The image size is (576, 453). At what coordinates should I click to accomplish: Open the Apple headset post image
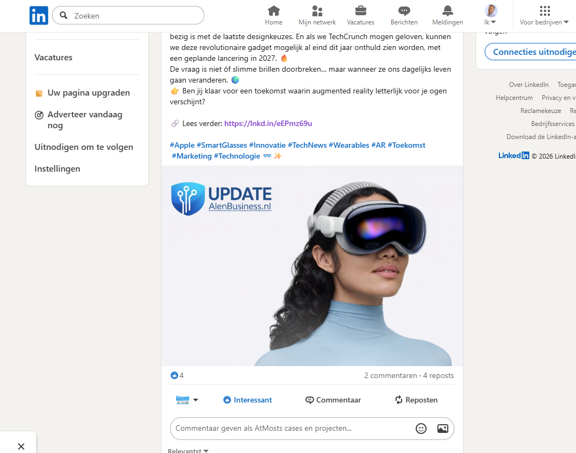coord(312,266)
